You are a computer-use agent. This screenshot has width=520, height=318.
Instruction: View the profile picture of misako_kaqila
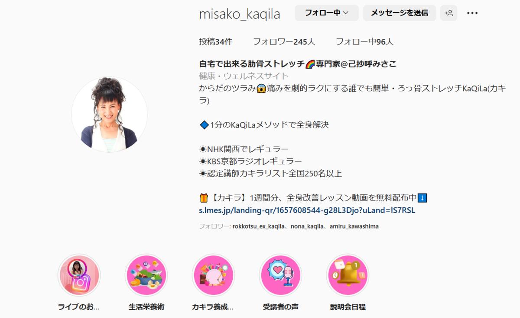[x=109, y=114]
